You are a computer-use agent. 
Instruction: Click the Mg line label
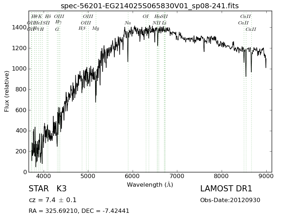coord(95,29)
